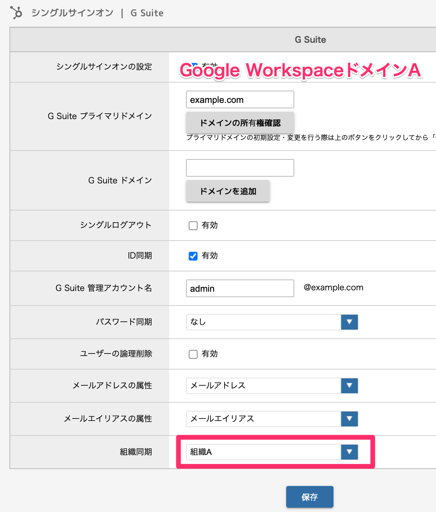
Task: Click the 保存 button
Action: point(310,497)
